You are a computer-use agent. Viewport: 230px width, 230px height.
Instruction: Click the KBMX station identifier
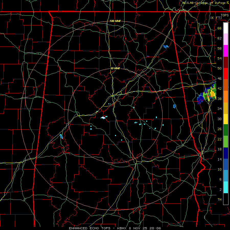122,228
